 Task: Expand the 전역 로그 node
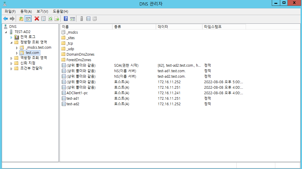[x=11, y=37]
